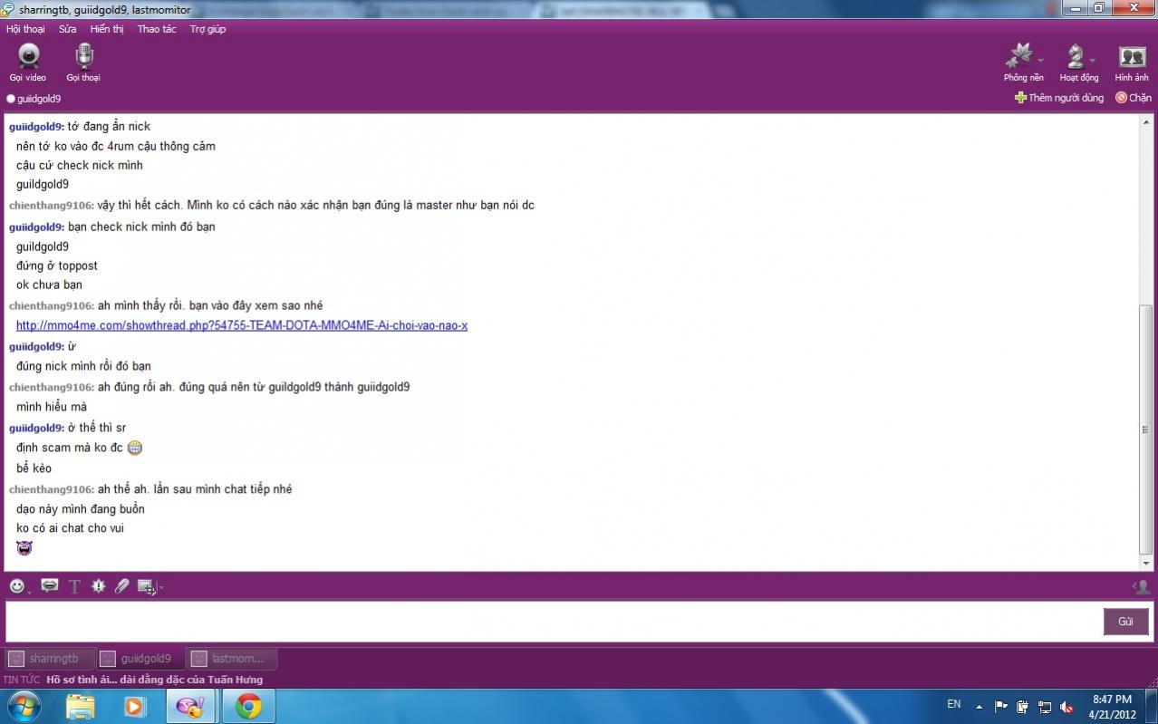Viewport: 1158px width, 724px height.
Task: Attach a file with the paperclip icon
Action: pos(122,586)
